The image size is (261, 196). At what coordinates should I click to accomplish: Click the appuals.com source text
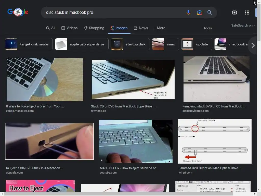14,173
